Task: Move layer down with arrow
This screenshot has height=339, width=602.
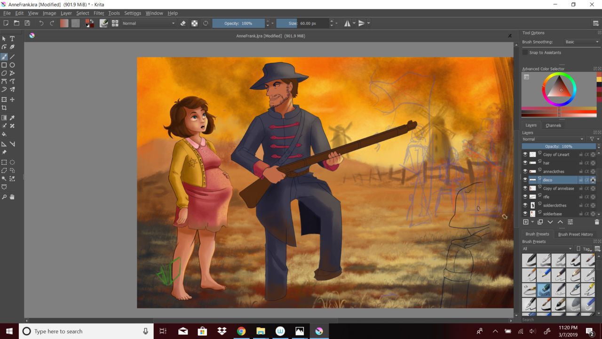Action: point(550,222)
